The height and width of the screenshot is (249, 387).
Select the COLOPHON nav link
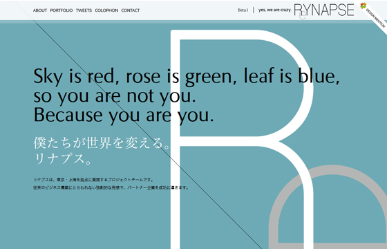click(106, 10)
